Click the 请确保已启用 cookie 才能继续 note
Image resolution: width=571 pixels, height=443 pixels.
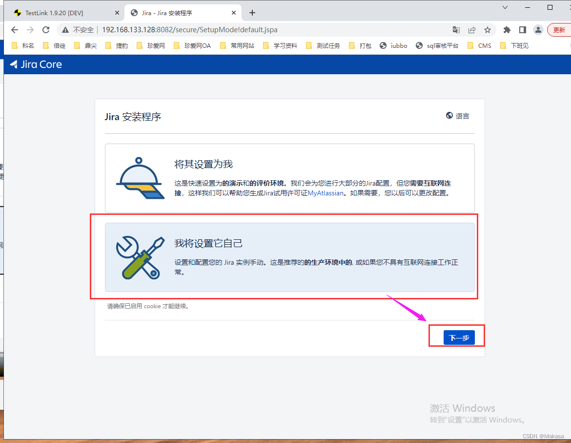(148, 306)
